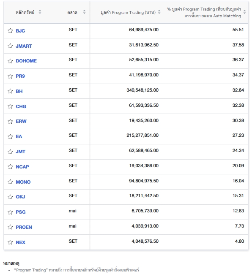Viewport: 252px width, 274px height.
Task: Toggle favorite star for JMART
Action: pyautogui.click(x=10, y=46)
